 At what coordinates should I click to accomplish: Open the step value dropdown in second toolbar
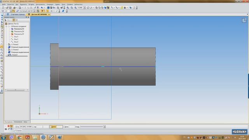point(11,11)
